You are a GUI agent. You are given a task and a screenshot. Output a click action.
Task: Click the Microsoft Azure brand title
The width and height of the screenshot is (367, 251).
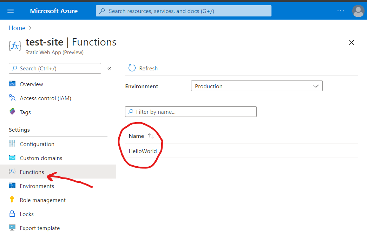[x=54, y=11]
